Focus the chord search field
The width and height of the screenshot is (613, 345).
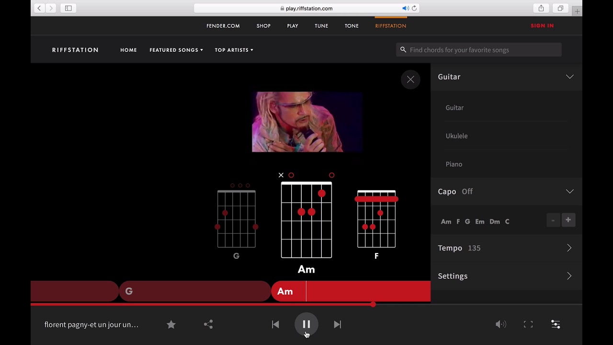tap(479, 50)
